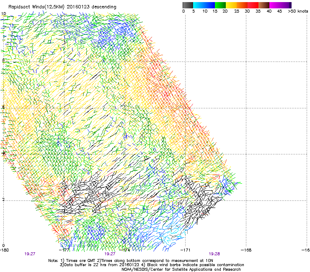Click the "NOAA/NESDIS/Center for Satellite Applications" credit line

181,269
